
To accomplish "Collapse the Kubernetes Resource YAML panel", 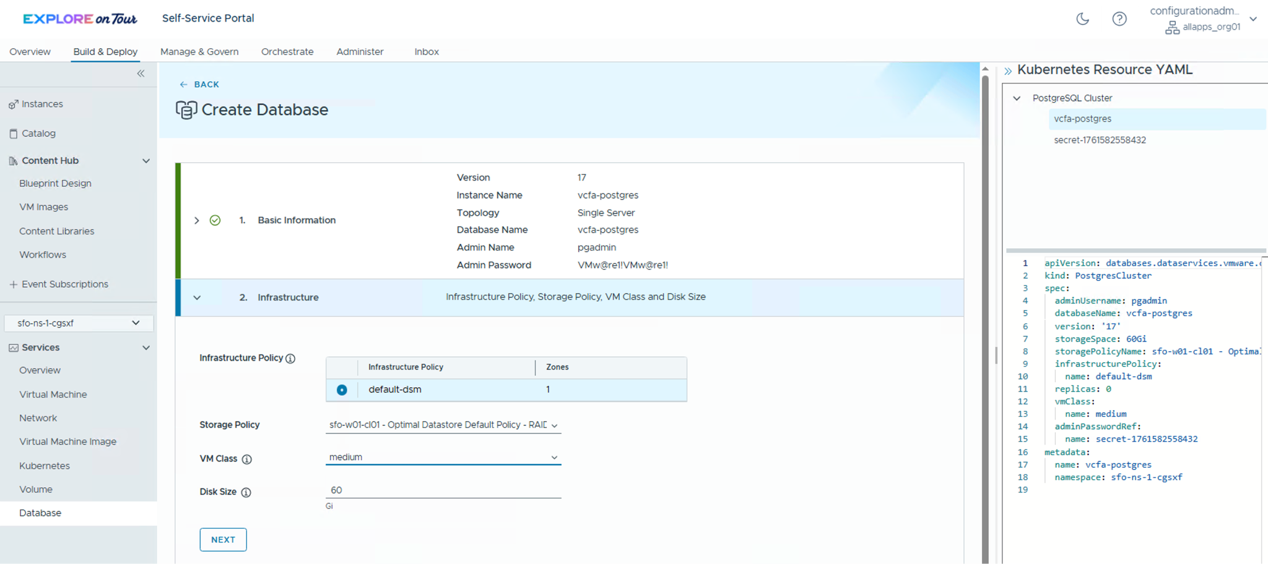I will (x=1008, y=71).
